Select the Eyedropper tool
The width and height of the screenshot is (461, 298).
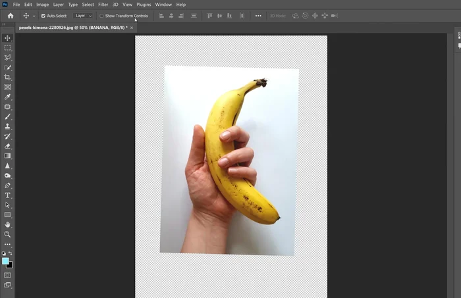[8, 97]
